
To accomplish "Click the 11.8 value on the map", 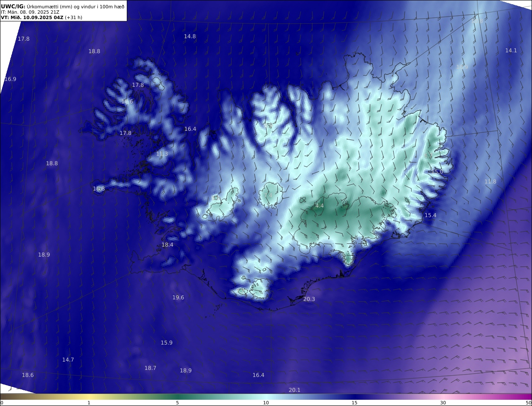I will coord(490,182).
